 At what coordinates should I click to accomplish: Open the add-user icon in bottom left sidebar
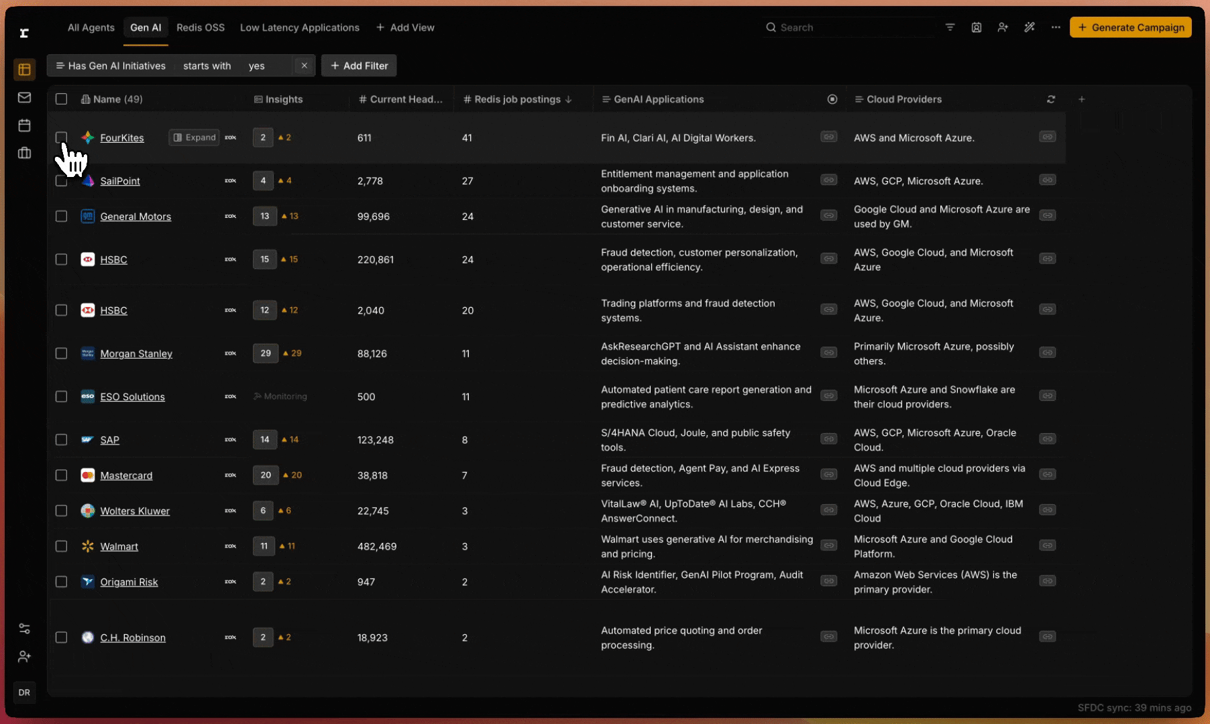24,656
